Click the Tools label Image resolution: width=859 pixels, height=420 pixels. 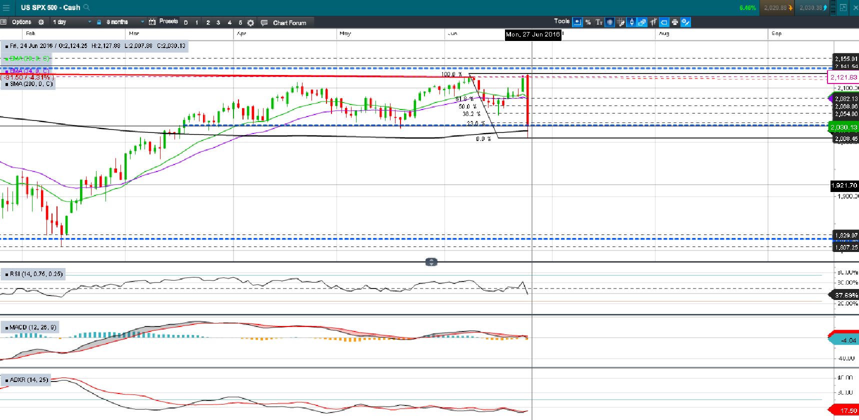pyautogui.click(x=561, y=21)
